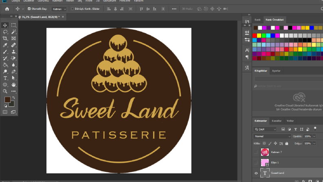The image size is (323, 182).
Task: Select the Move tool
Action: coord(5,25)
